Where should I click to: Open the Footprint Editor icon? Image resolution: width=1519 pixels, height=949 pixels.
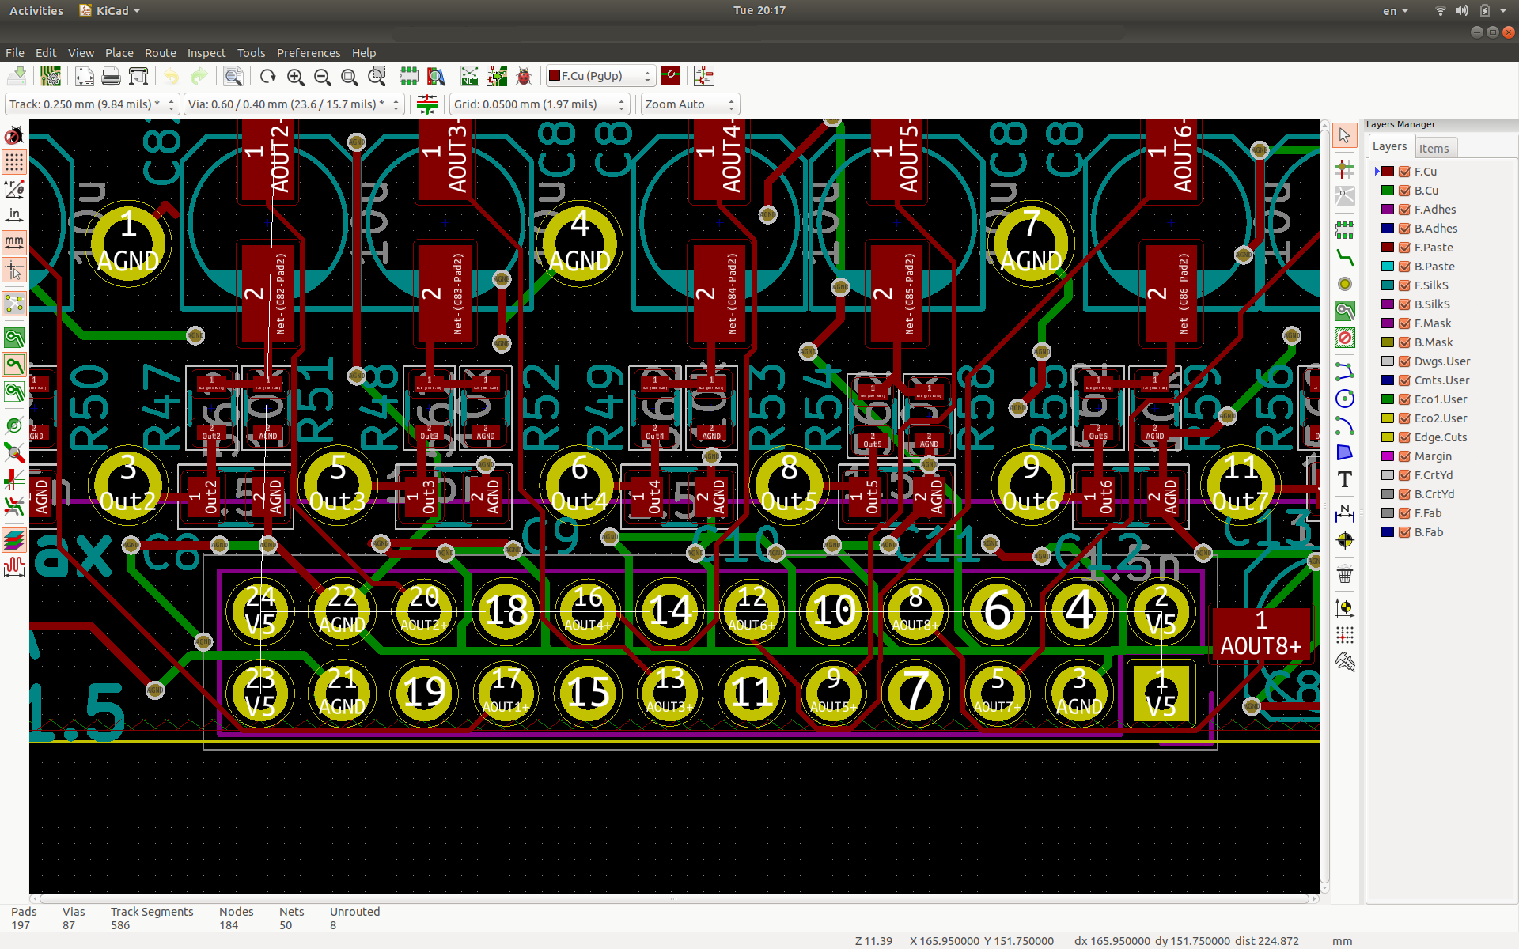[409, 76]
